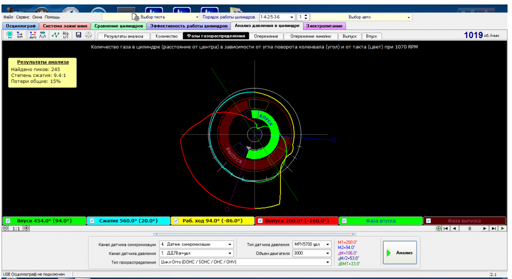Screen dimensions: 512x279
Task: Click the save floppy disk icon
Action: (x=78, y=35)
